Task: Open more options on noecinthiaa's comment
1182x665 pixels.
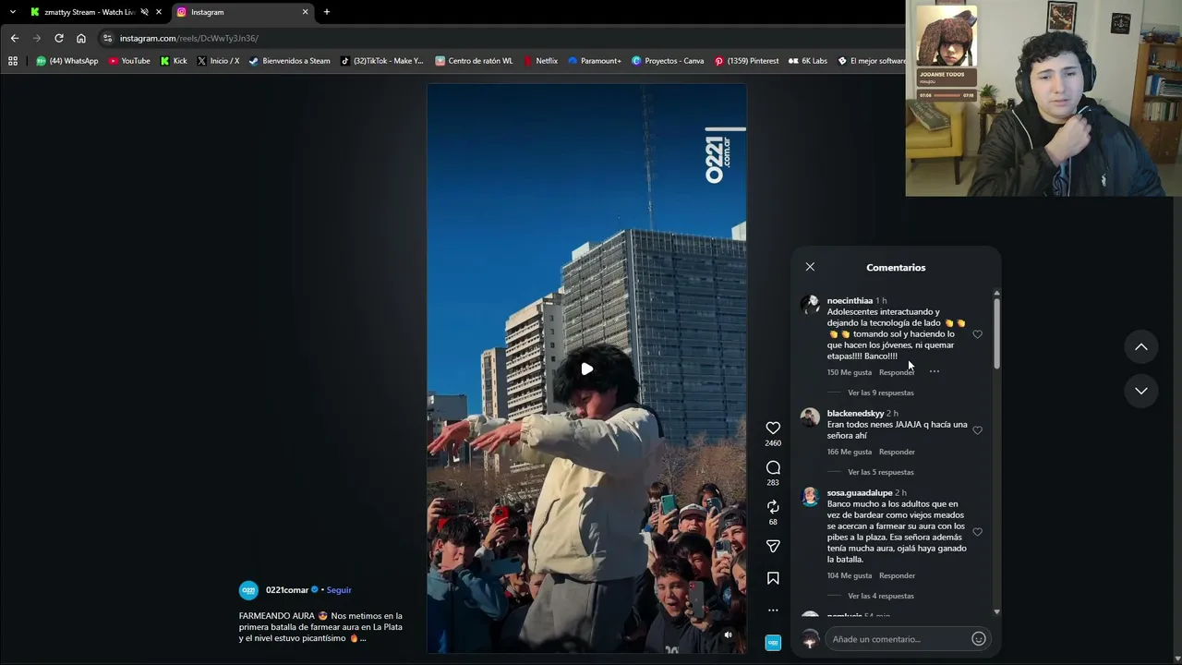Action: coord(935,372)
